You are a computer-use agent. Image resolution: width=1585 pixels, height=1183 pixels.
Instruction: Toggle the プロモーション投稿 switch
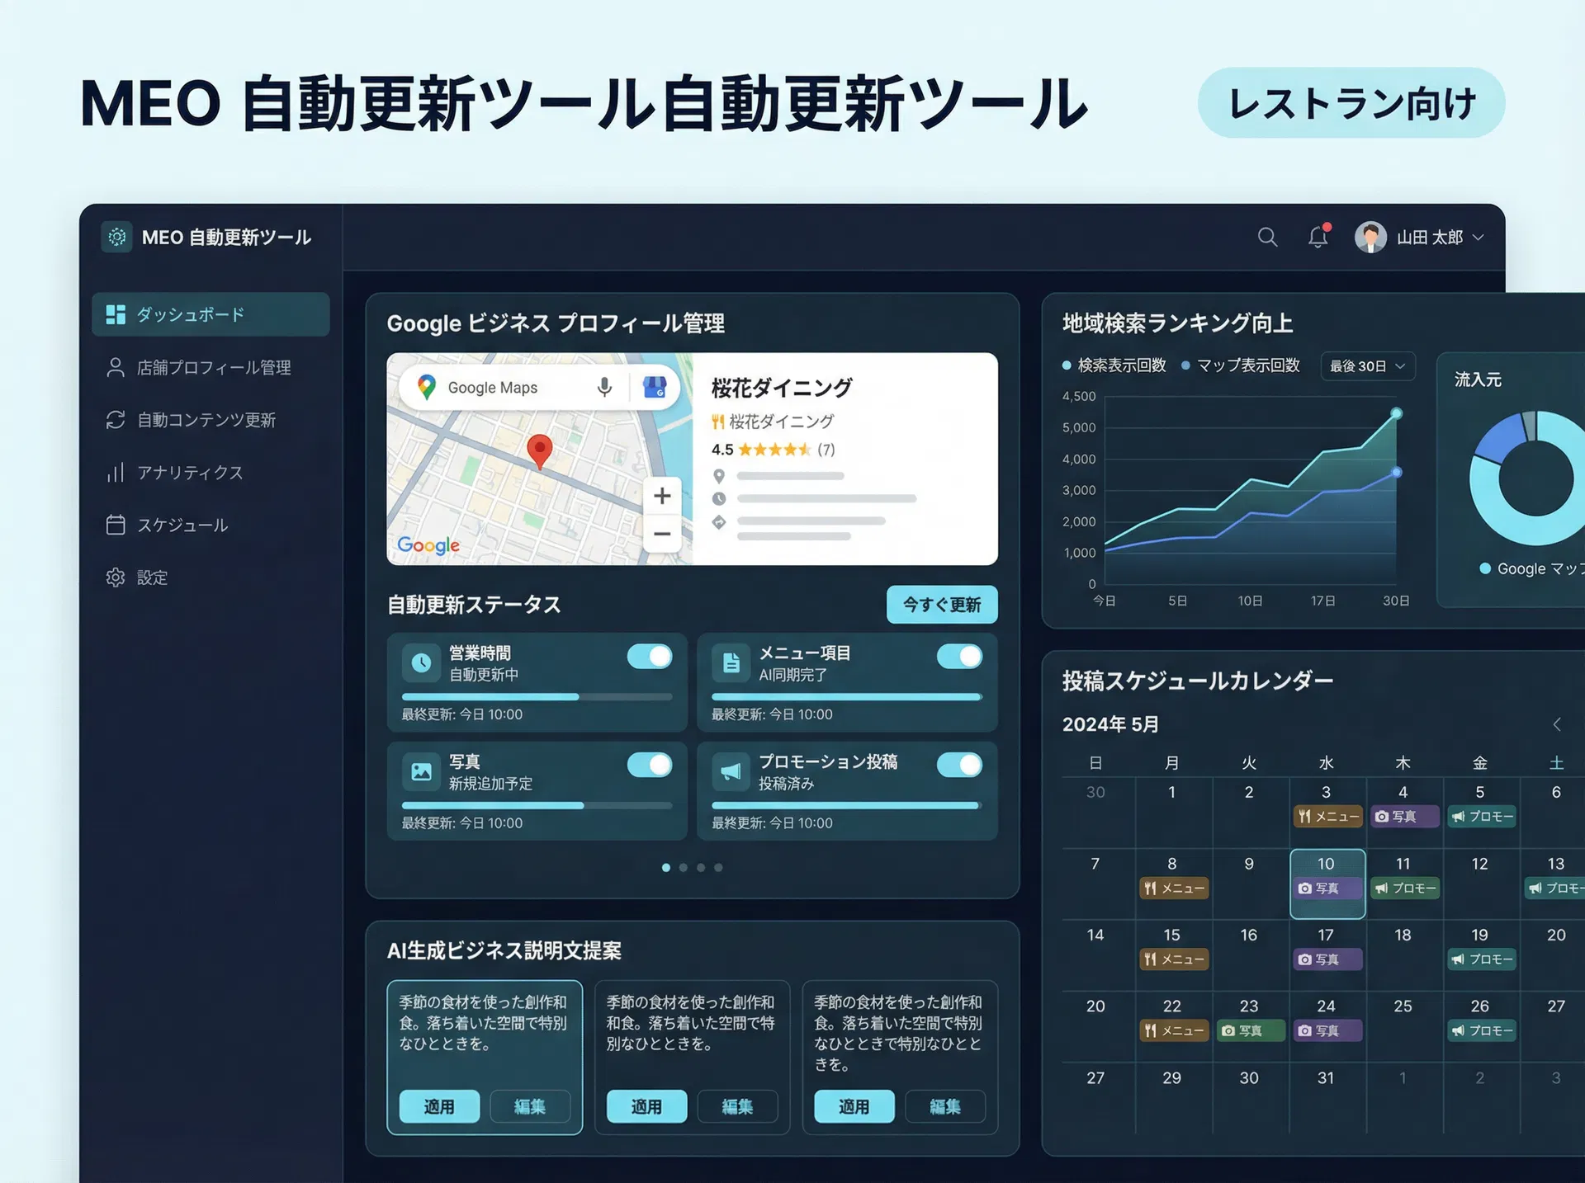point(958,766)
